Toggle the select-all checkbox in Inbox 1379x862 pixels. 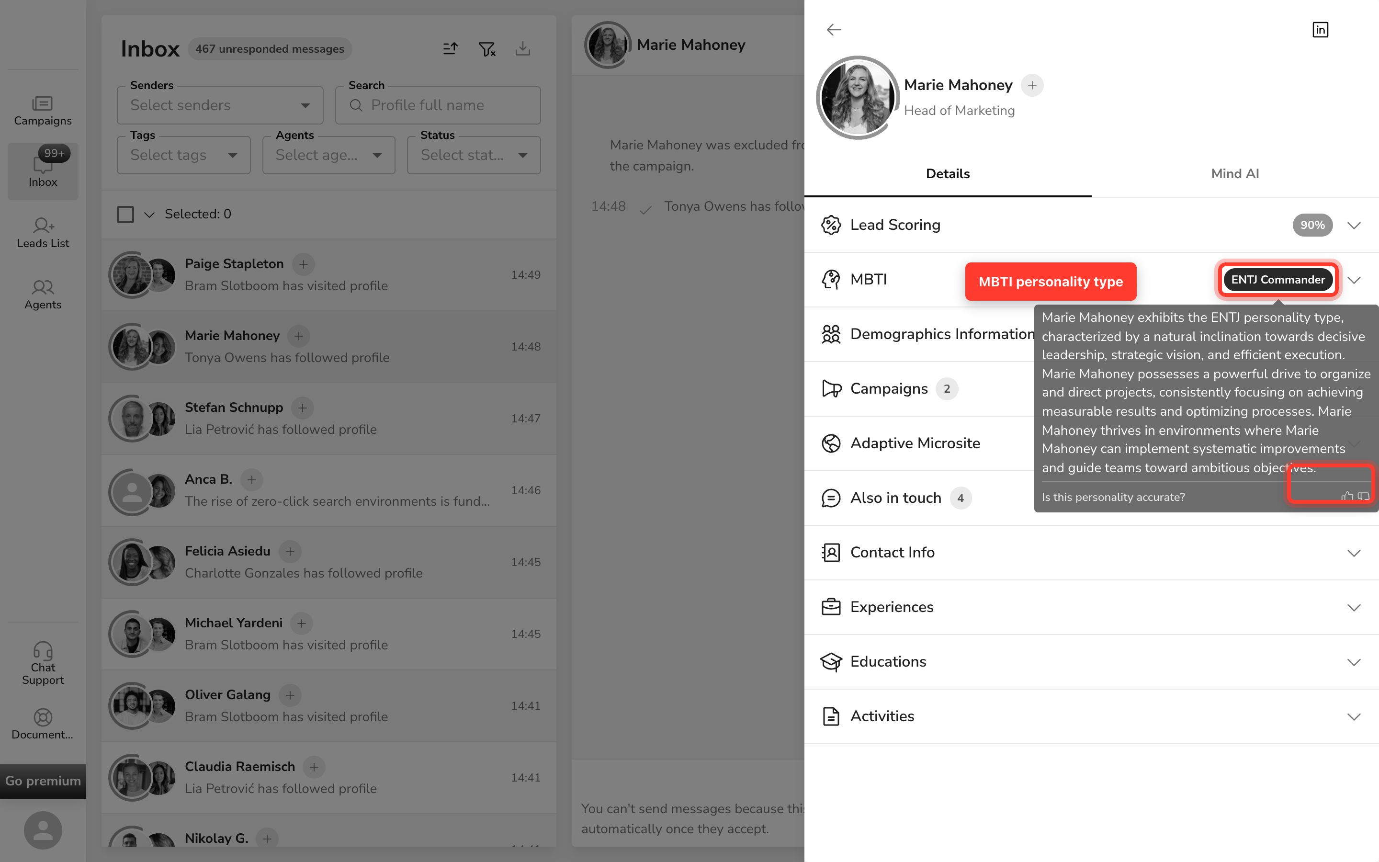coord(125,215)
